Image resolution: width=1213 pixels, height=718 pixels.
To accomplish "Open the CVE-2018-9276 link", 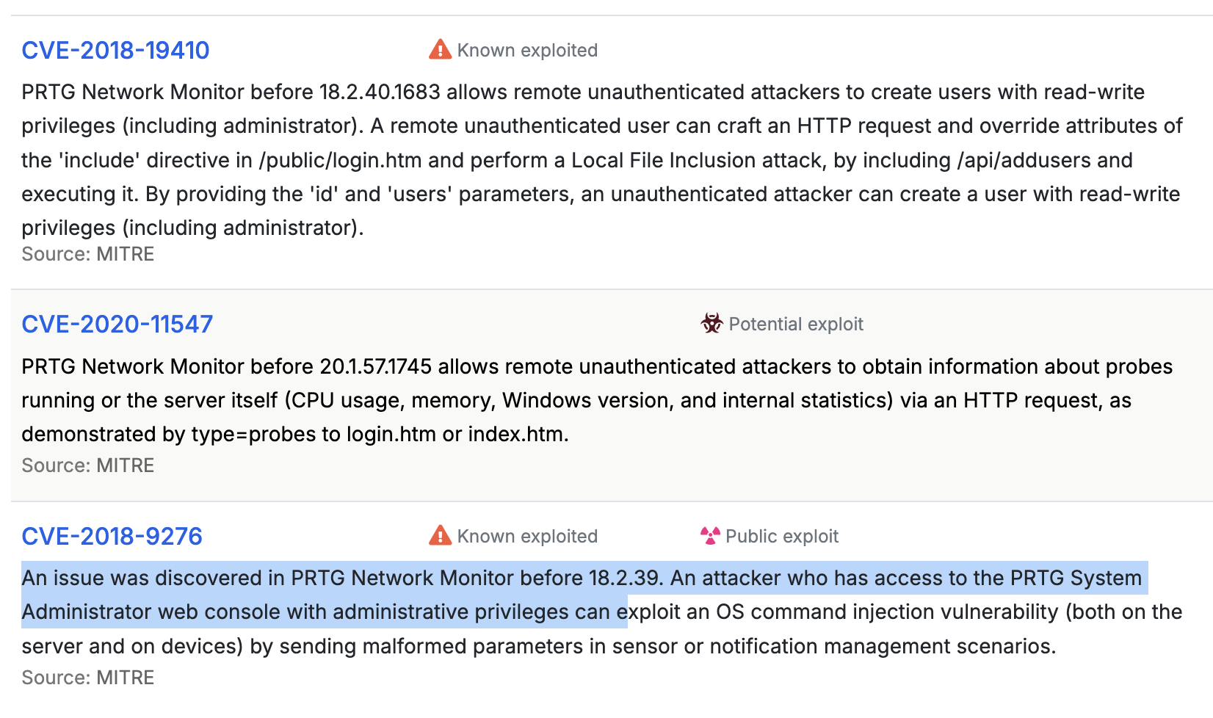I will click(112, 536).
